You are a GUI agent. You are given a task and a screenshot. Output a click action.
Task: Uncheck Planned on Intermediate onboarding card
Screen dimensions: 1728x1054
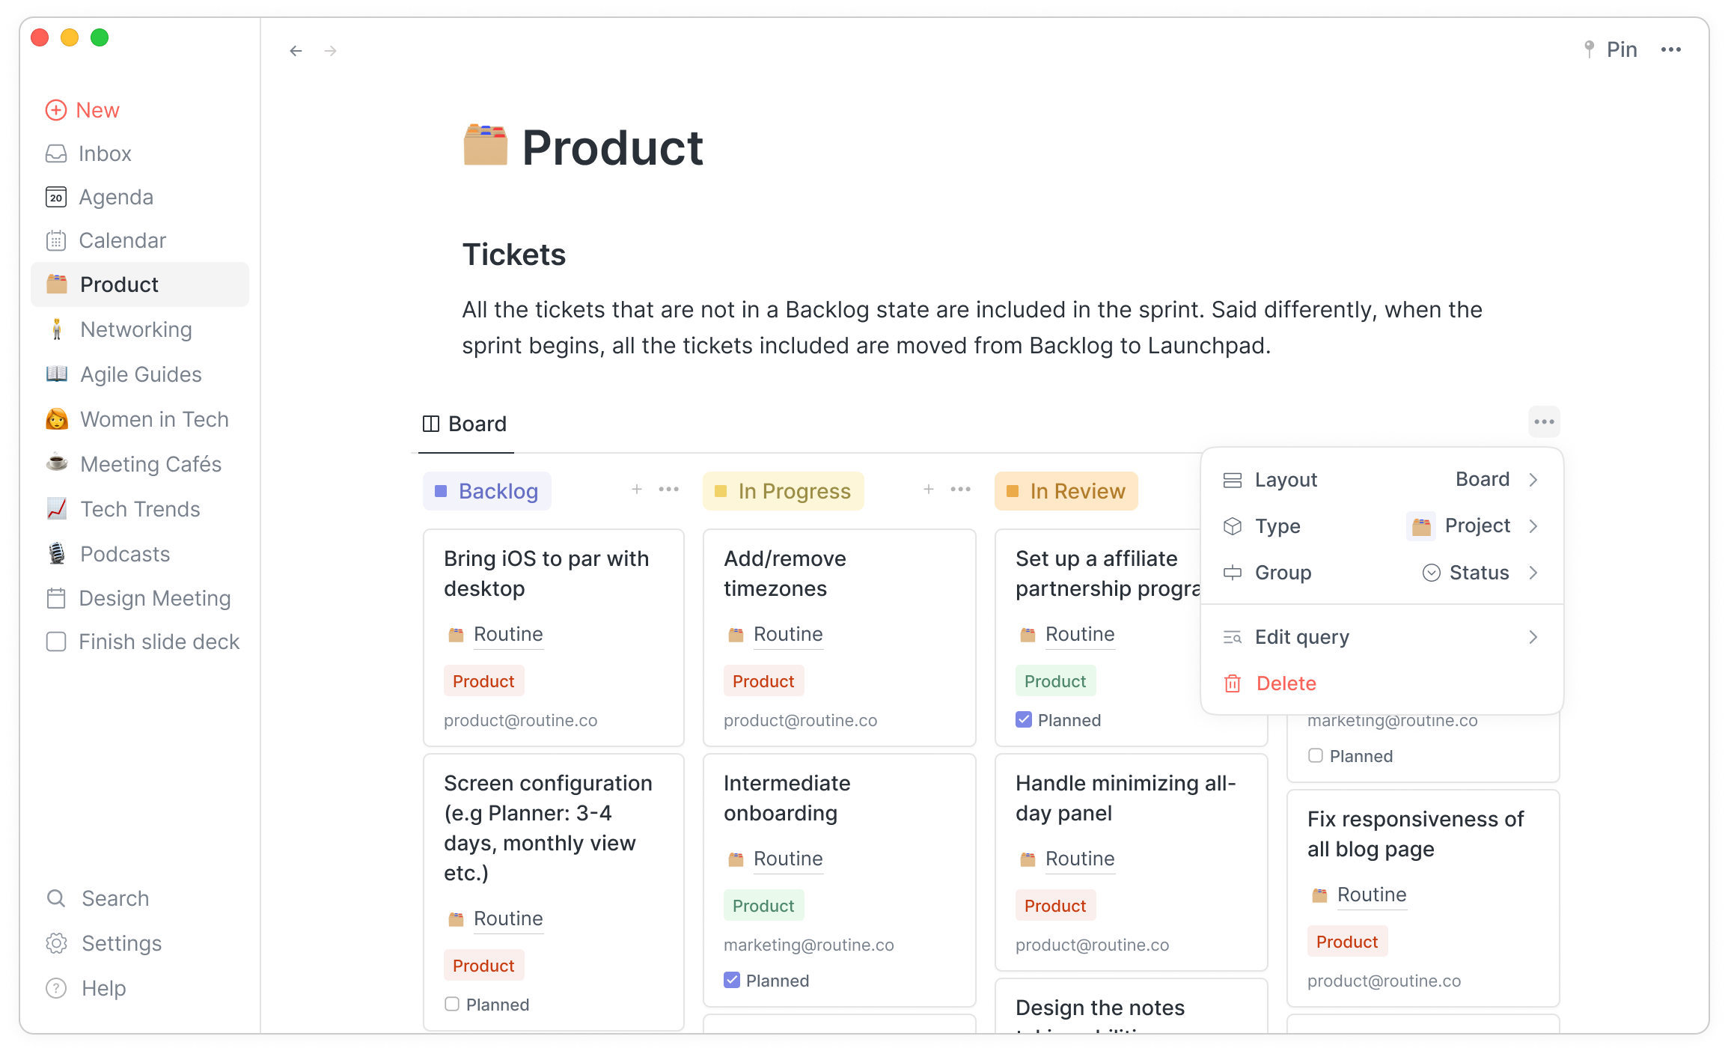tap(732, 980)
